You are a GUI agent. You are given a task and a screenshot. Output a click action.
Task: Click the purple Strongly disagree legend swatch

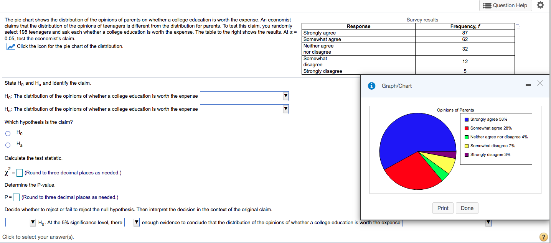466,155
